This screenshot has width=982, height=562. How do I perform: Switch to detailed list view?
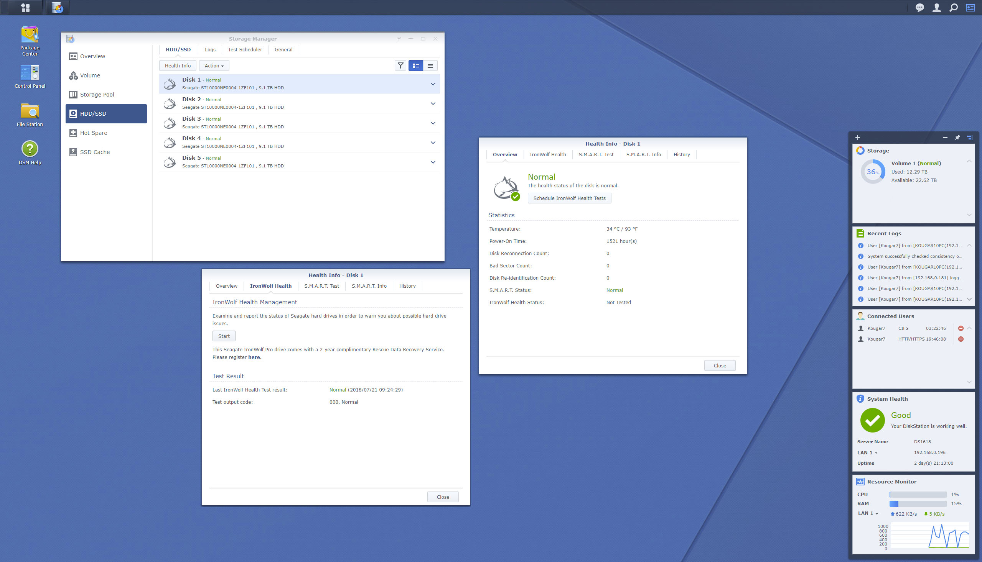pos(416,66)
